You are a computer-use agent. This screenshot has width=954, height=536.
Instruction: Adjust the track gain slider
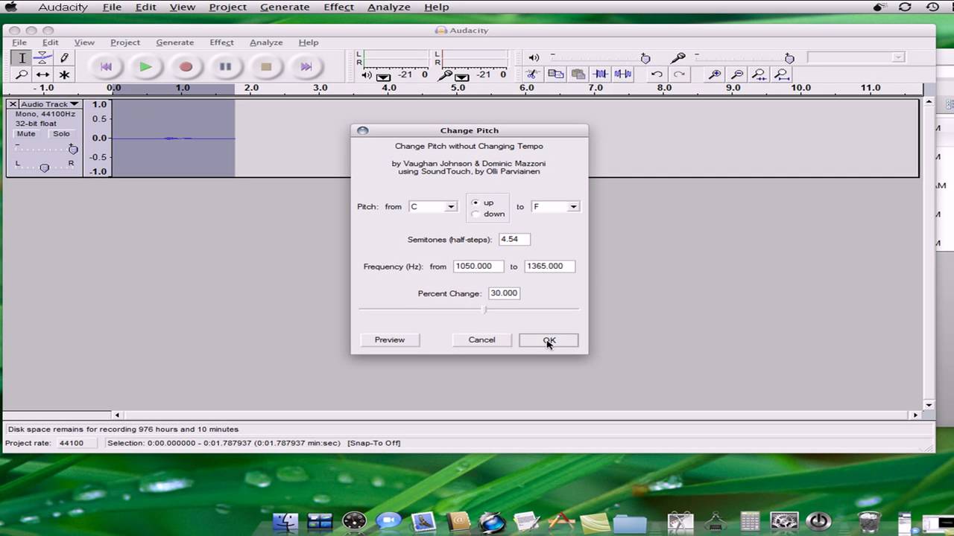click(x=73, y=150)
